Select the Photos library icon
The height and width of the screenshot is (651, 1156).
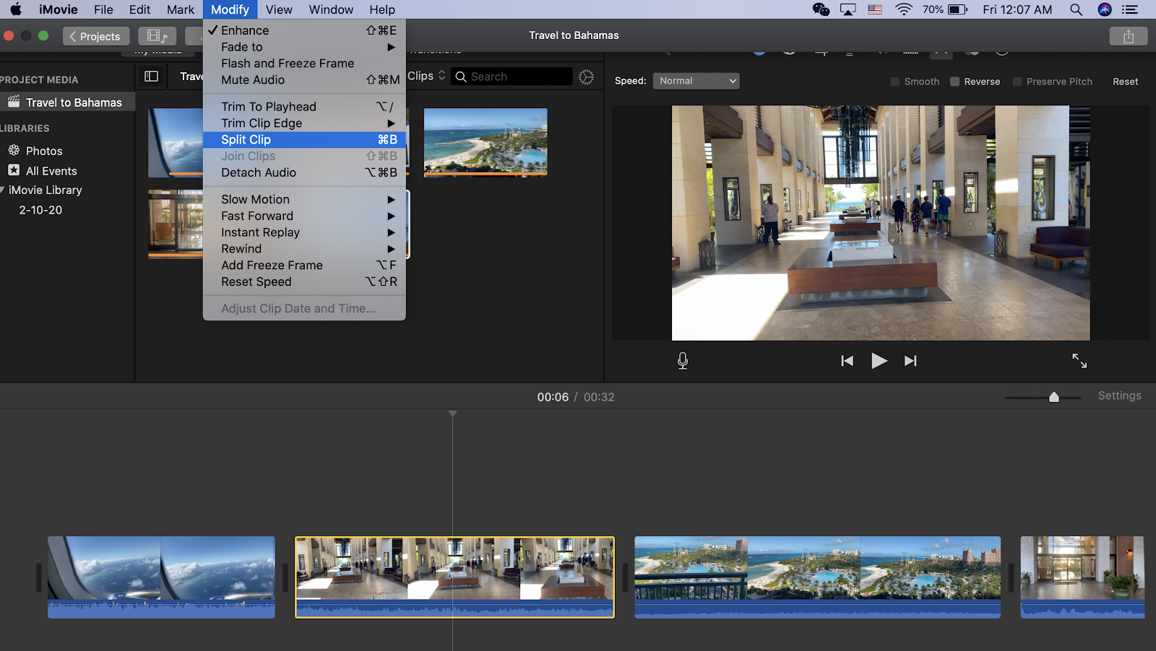pos(14,150)
